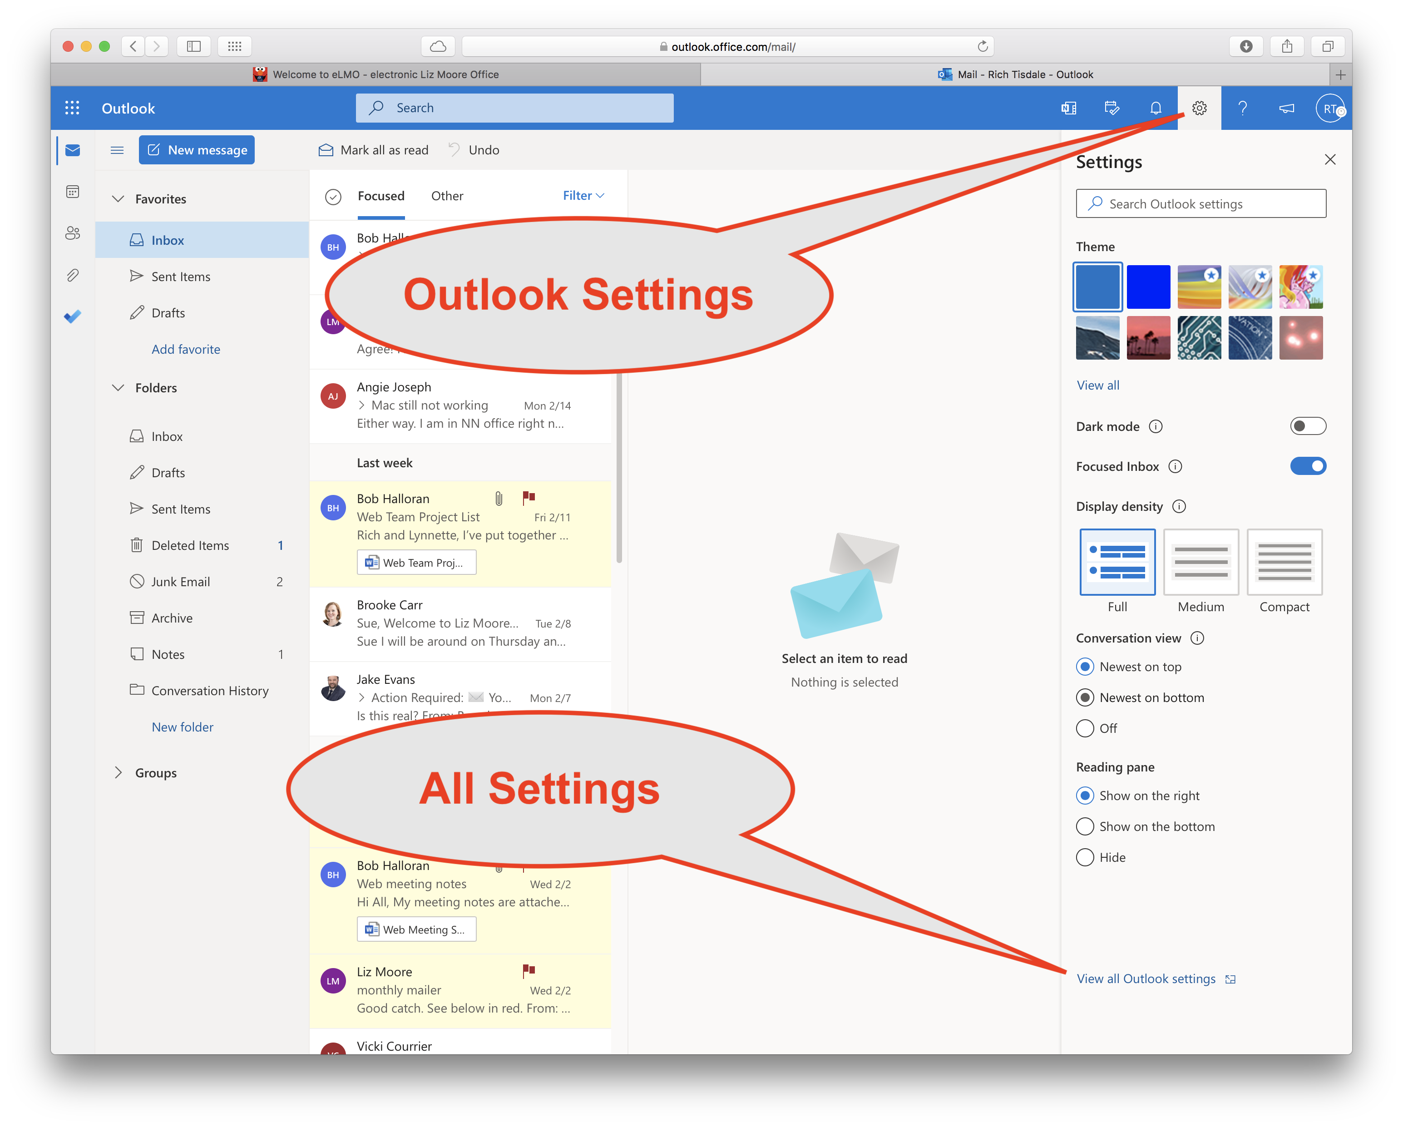Click the help question mark icon

(1242, 108)
